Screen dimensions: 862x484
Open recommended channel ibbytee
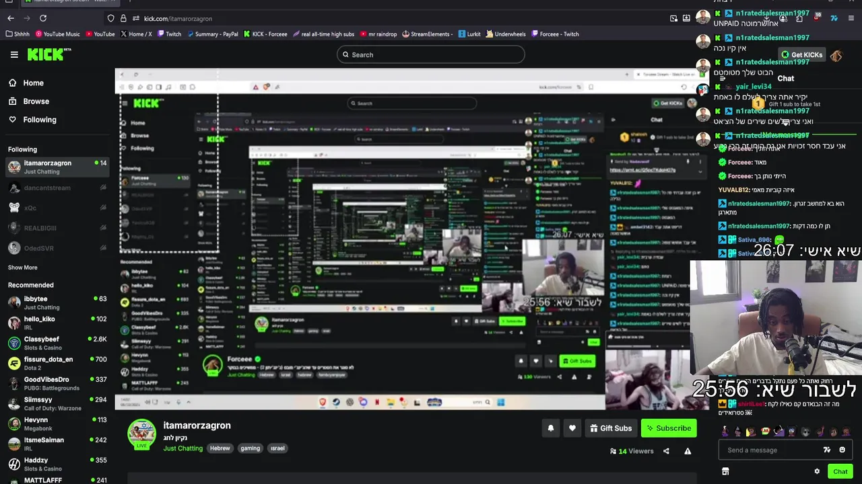point(57,302)
